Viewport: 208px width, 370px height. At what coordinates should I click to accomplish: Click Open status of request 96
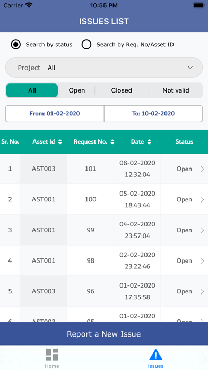coord(184,291)
